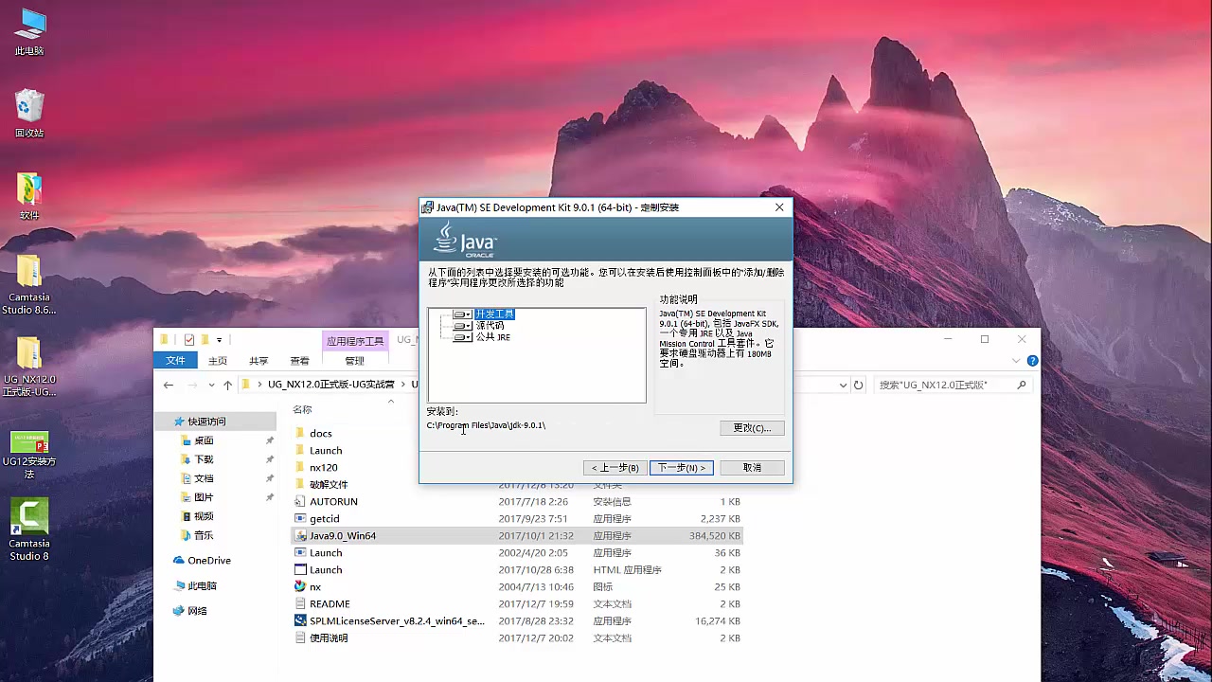This screenshot has width=1212, height=682.
Task: Switch to the 查看 ribbon tab
Action: coord(299,361)
